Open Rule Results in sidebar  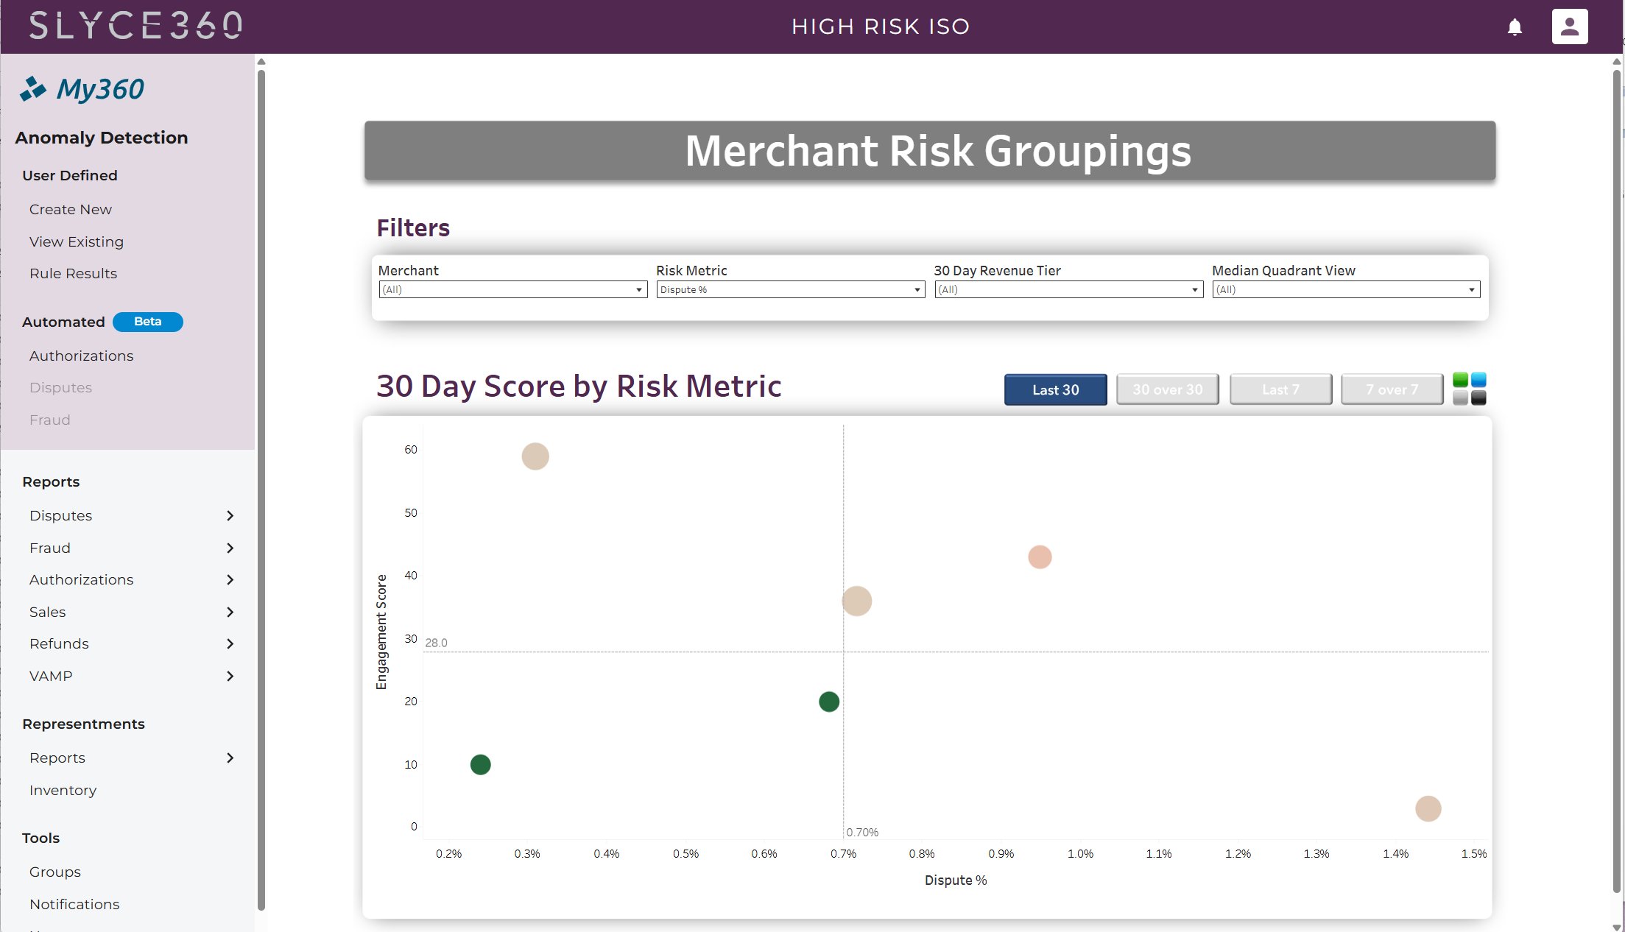74,274
